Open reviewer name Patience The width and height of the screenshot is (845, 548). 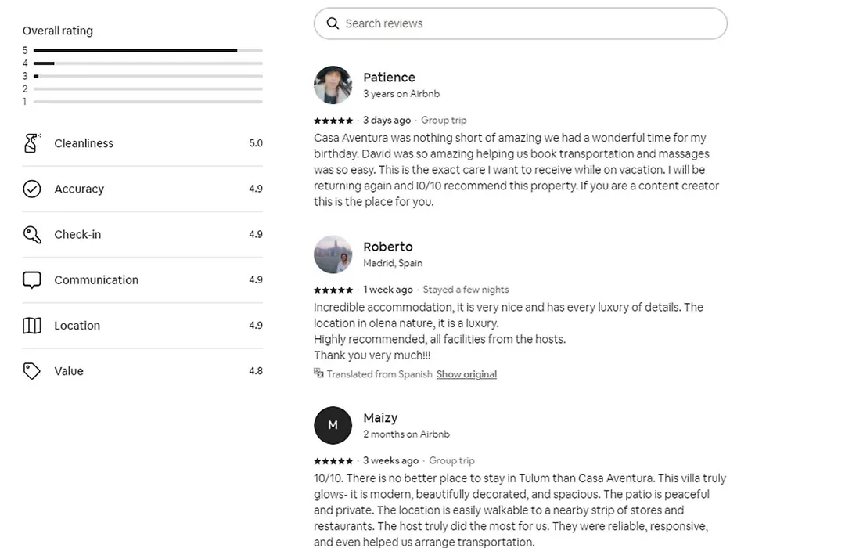pos(389,78)
